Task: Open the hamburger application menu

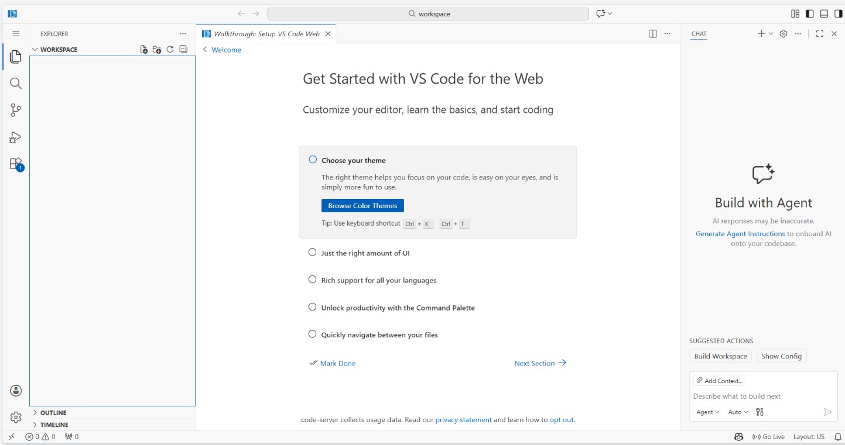Action: 16,34
